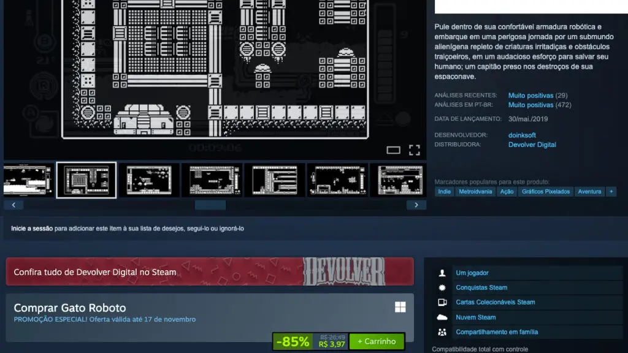Image resolution: width=628 pixels, height=353 pixels.
Task: Click the Compartilhamento em família icon
Action: click(443, 332)
